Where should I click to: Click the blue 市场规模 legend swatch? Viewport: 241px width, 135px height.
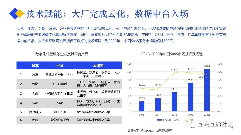[x=159, y=120]
